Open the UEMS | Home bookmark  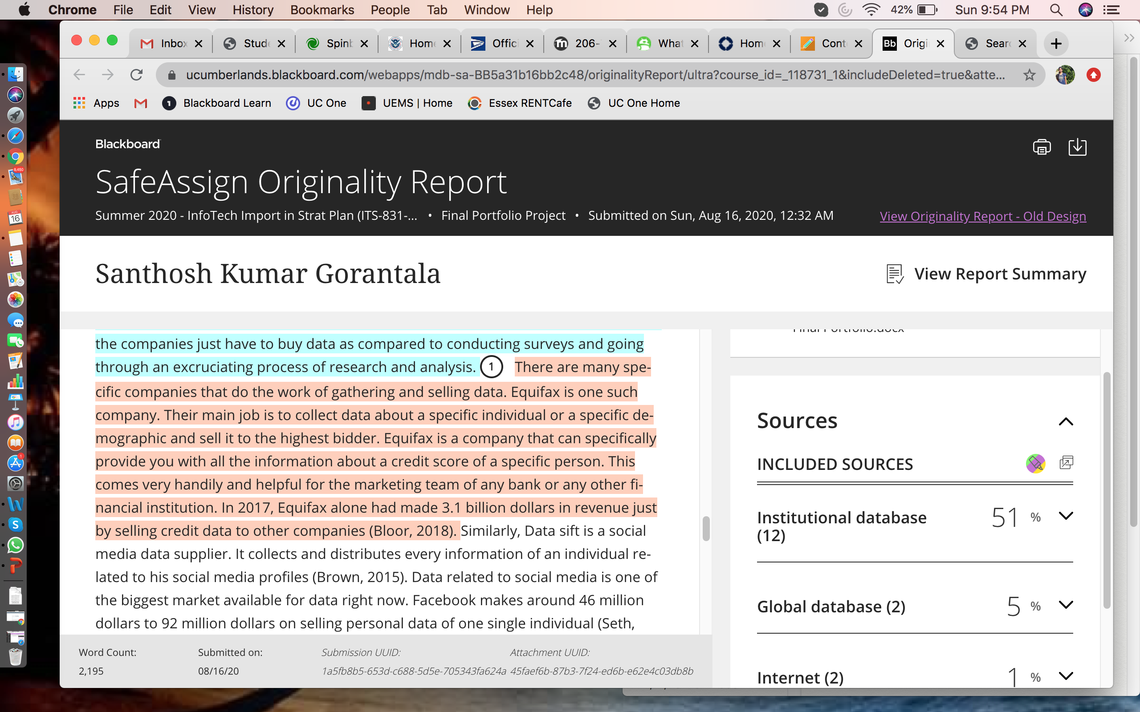[407, 103]
